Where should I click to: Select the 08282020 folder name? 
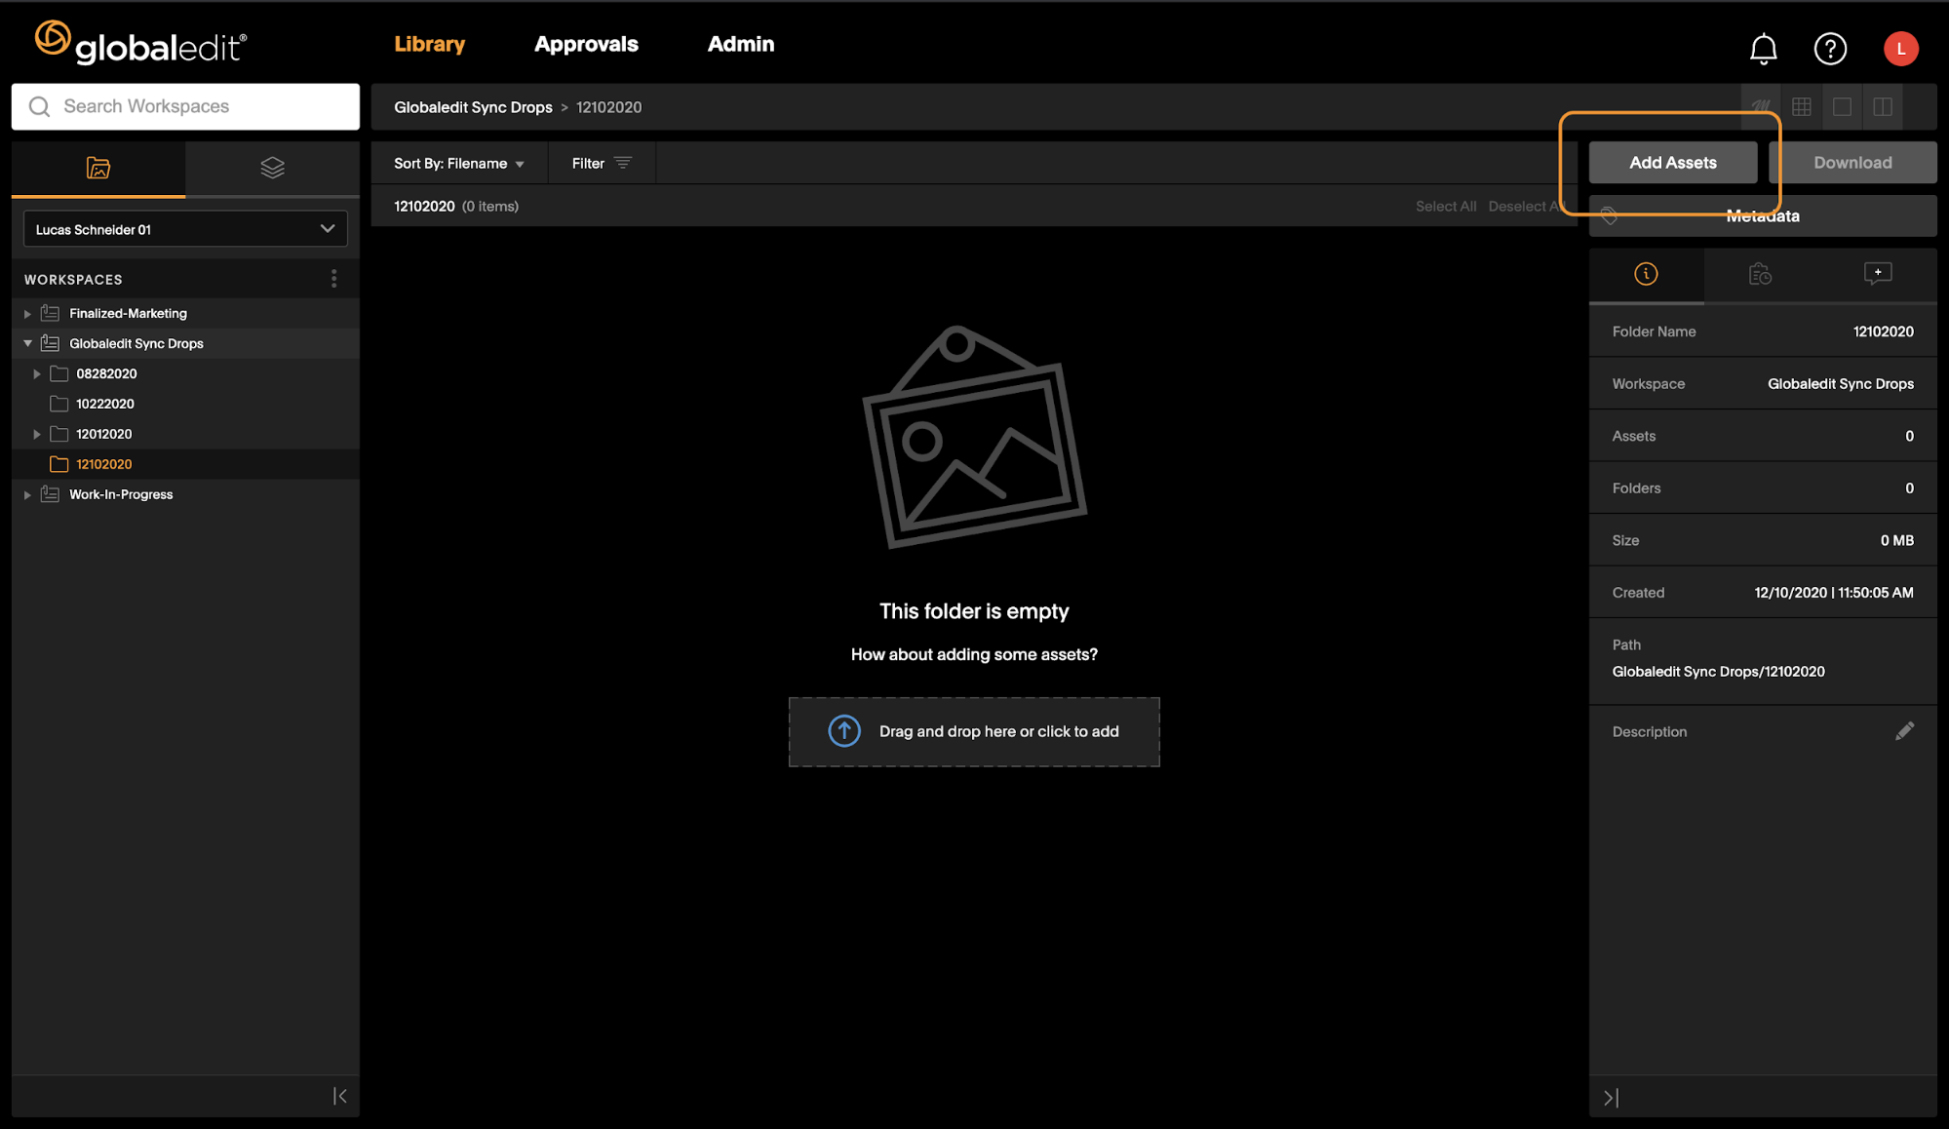106,373
